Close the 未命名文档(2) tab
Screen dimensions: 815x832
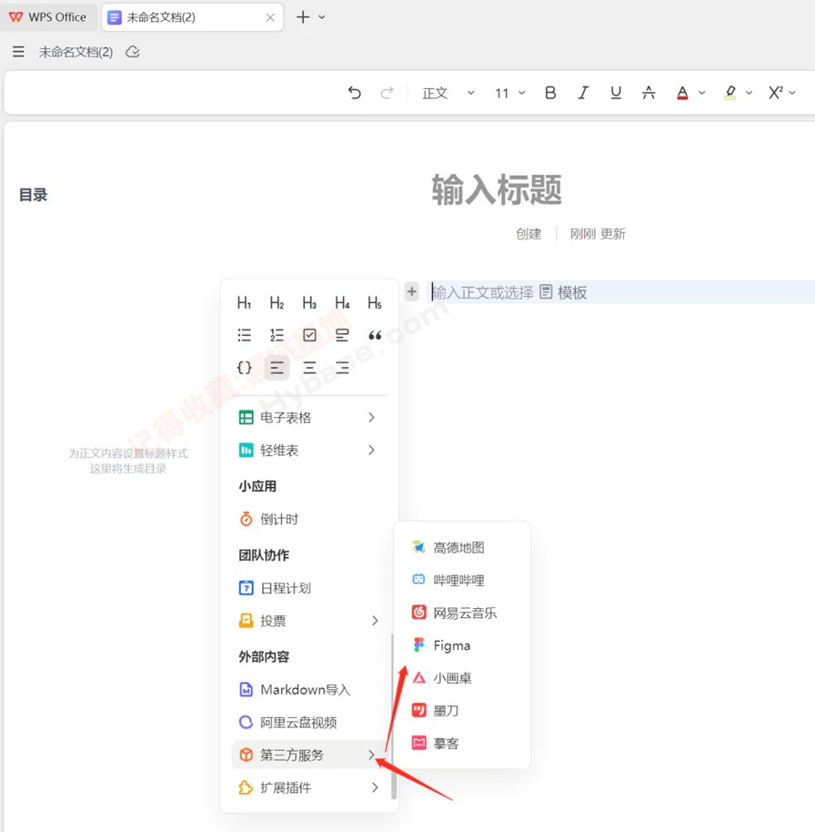click(270, 17)
